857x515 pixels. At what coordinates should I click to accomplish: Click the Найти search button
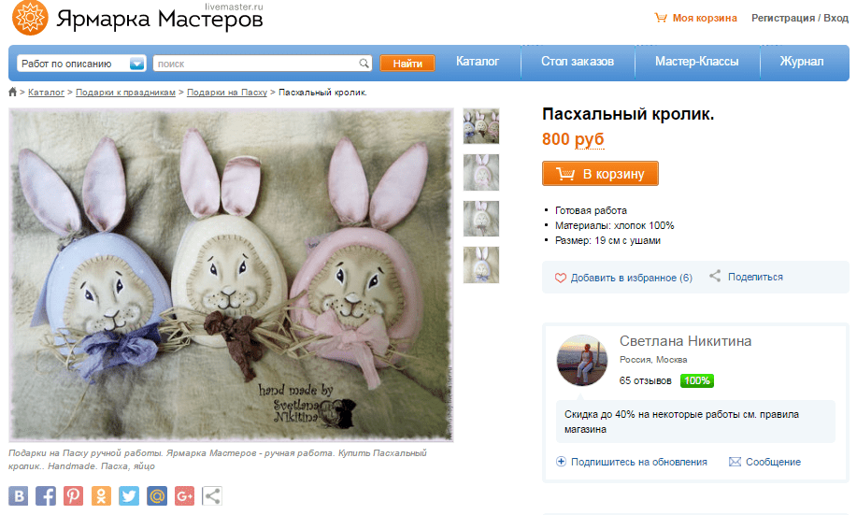[407, 64]
